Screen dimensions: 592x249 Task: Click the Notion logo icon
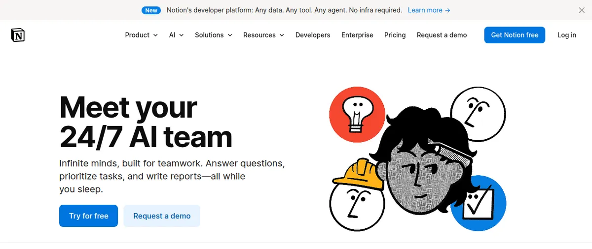[x=18, y=35]
